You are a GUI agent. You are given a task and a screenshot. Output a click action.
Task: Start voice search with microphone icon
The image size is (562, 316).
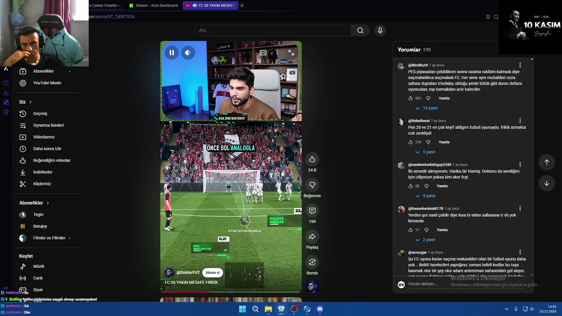pyautogui.click(x=380, y=30)
